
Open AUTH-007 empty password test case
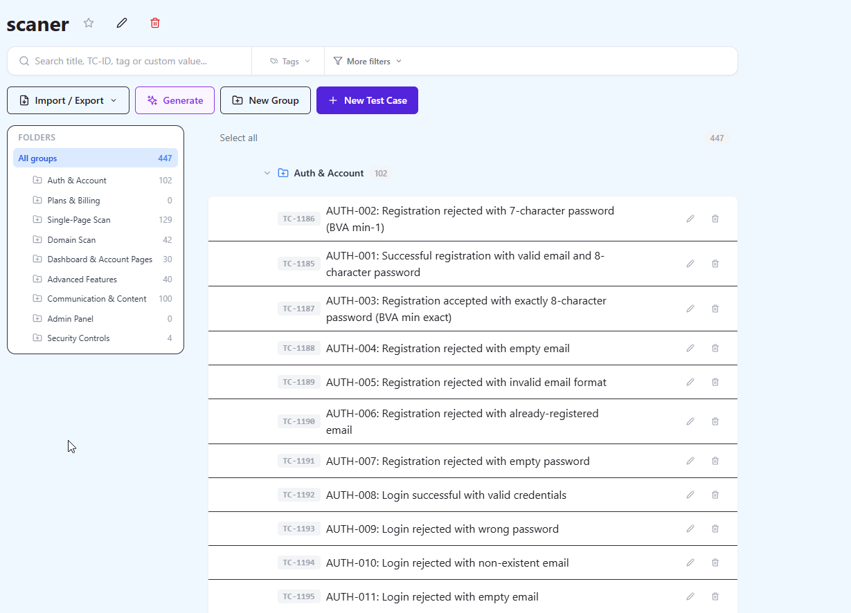458,461
